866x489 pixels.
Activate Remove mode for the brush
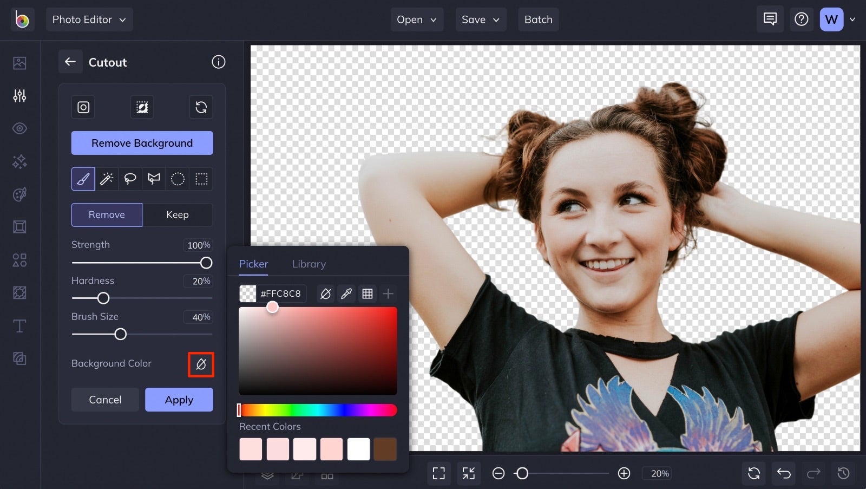click(107, 214)
